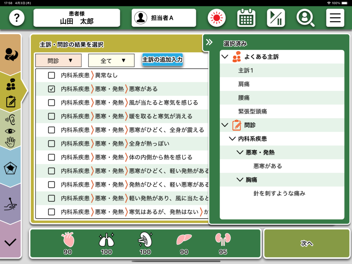Collapse the よくある主訴 section
This screenshot has height=264, width=352.
pos(225,57)
